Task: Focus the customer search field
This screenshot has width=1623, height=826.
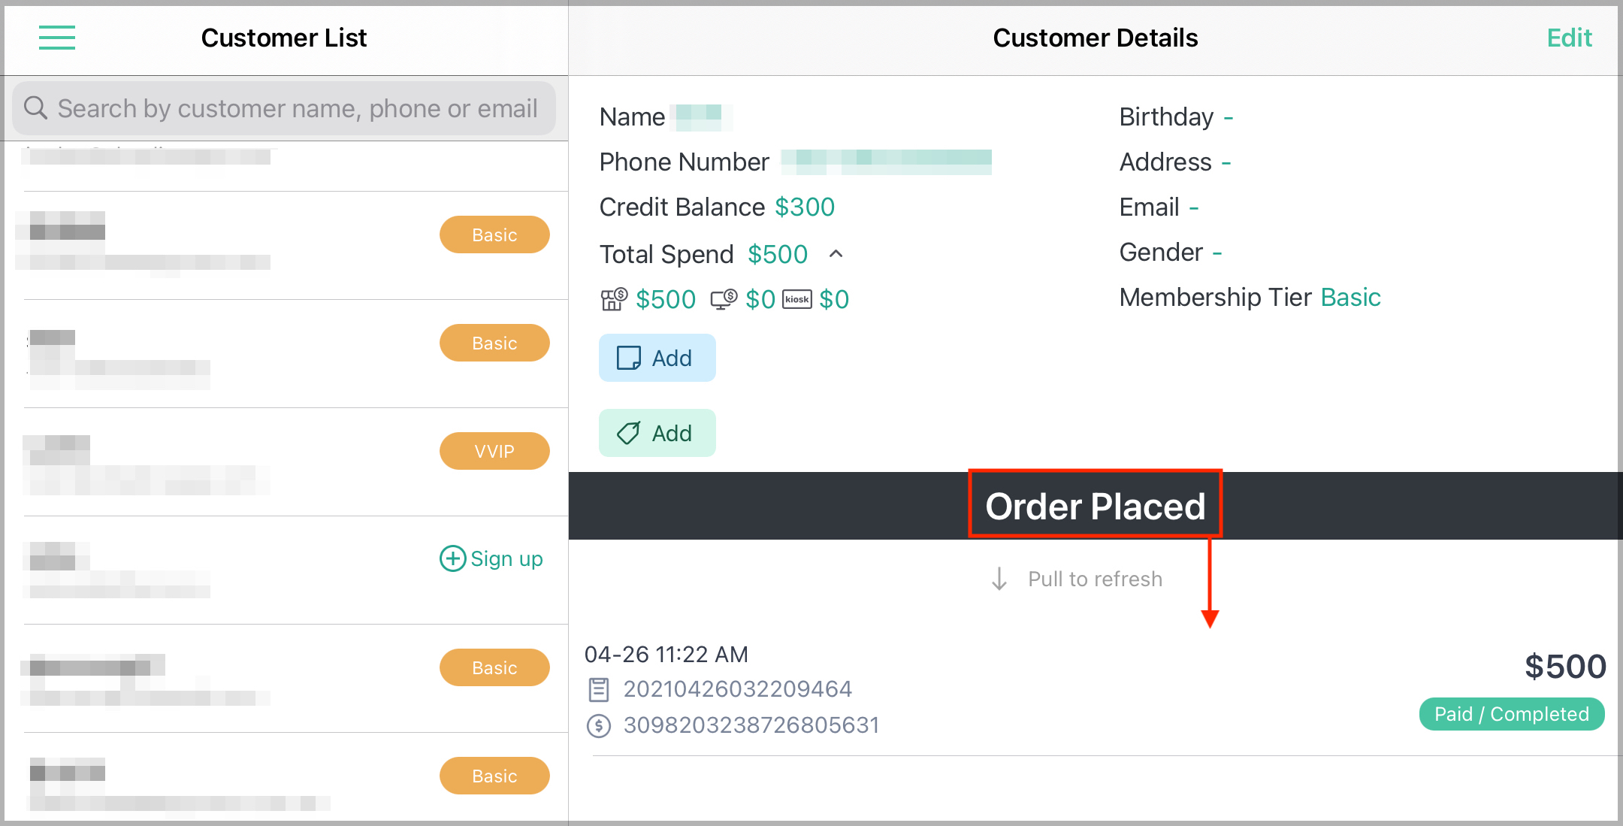Action: tap(284, 108)
